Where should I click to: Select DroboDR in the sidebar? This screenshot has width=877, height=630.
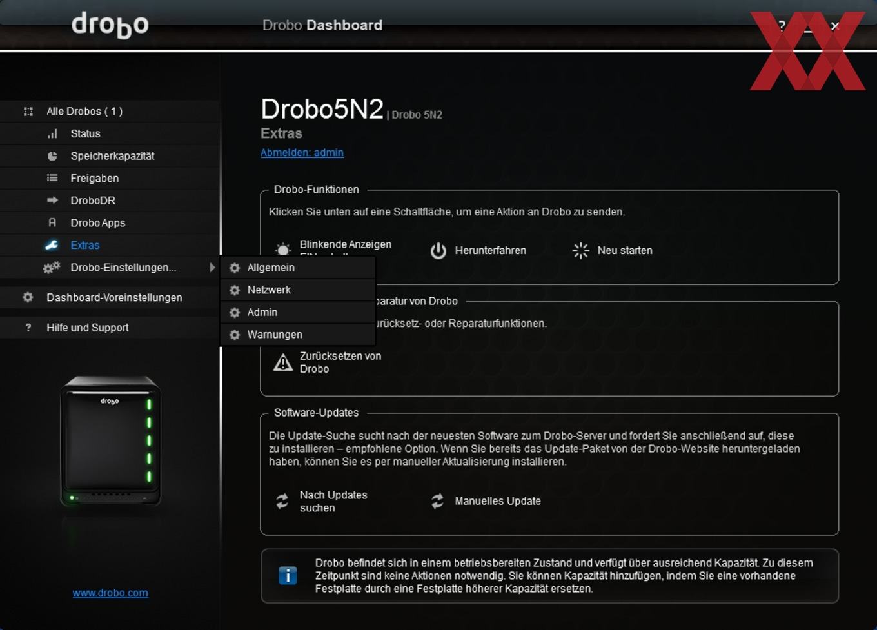click(110, 201)
